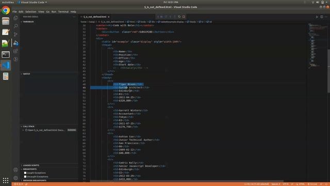
Task: Open the Accounts icon in the activity bar
Action: click(15, 170)
